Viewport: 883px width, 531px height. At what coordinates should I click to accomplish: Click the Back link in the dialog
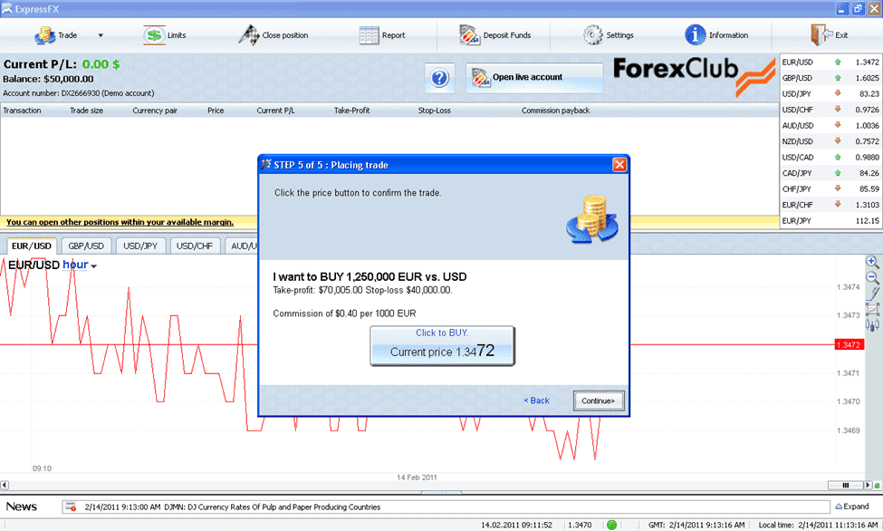pos(537,401)
